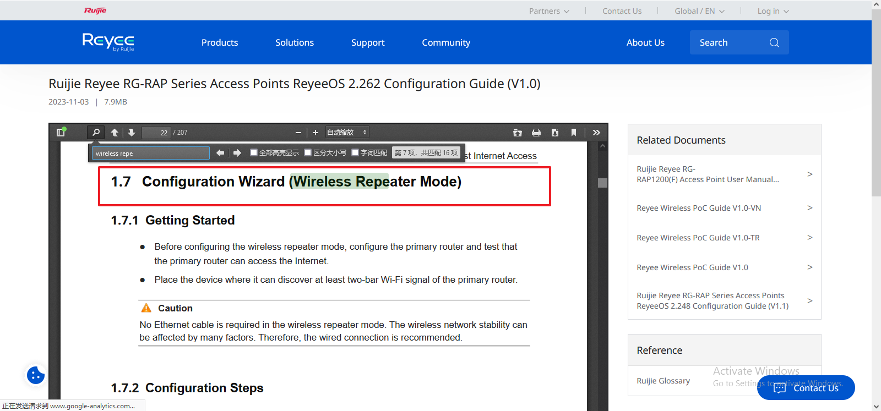Open the Ruijie Glossary reference link
The height and width of the screenshot is (411, 881).
click(663, 381)
